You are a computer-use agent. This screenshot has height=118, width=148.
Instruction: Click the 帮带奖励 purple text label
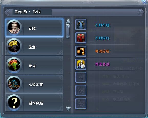tap(102, 65)
